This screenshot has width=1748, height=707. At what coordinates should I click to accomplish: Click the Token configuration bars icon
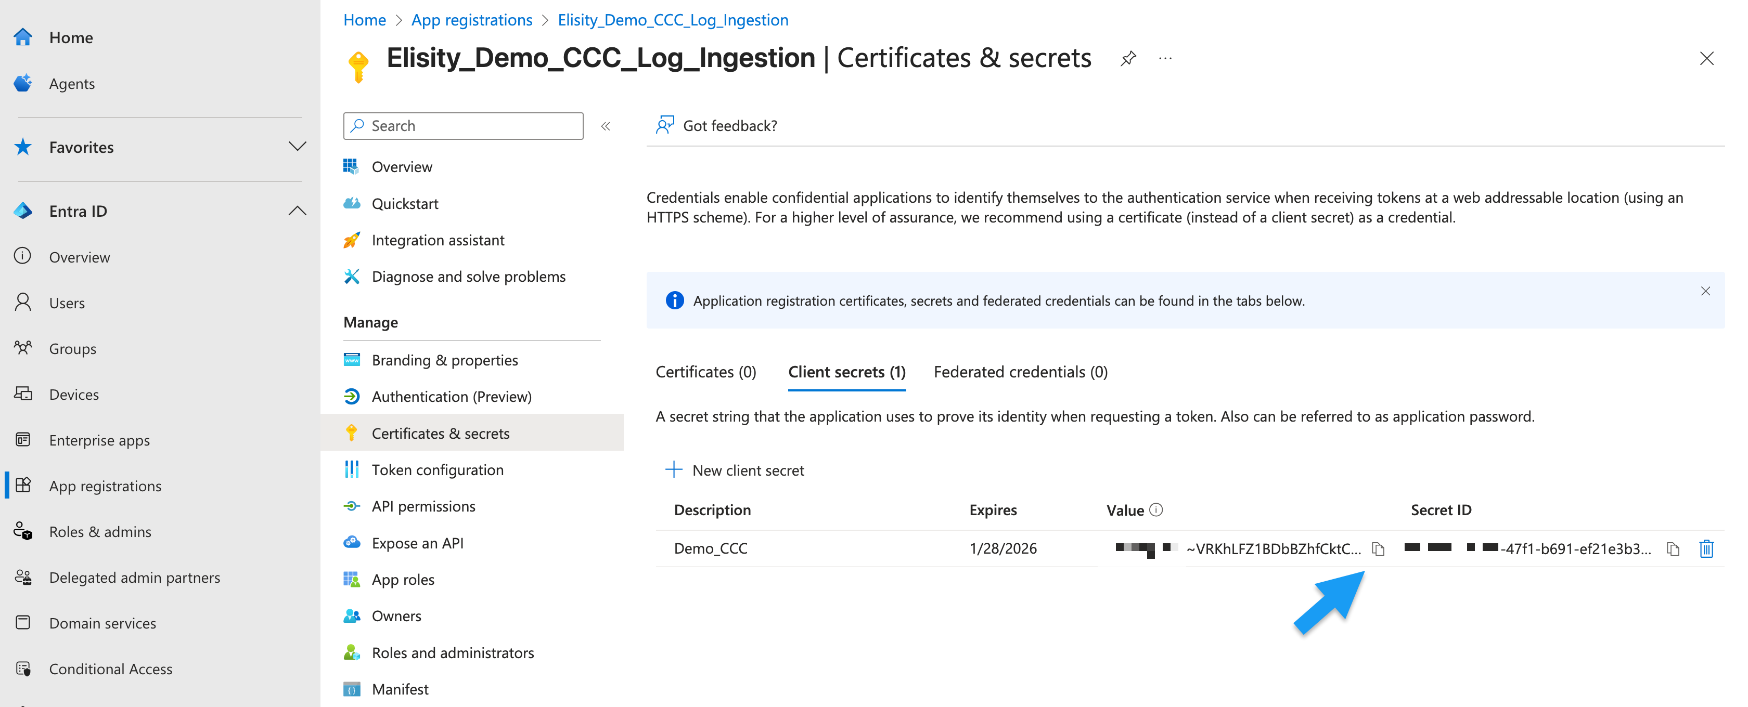pos(352,469)
